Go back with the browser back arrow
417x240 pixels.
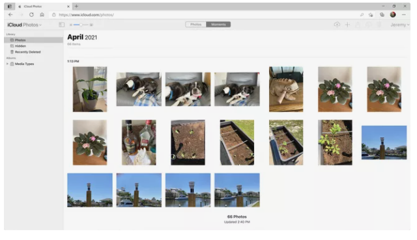click(x=10, y=15)
